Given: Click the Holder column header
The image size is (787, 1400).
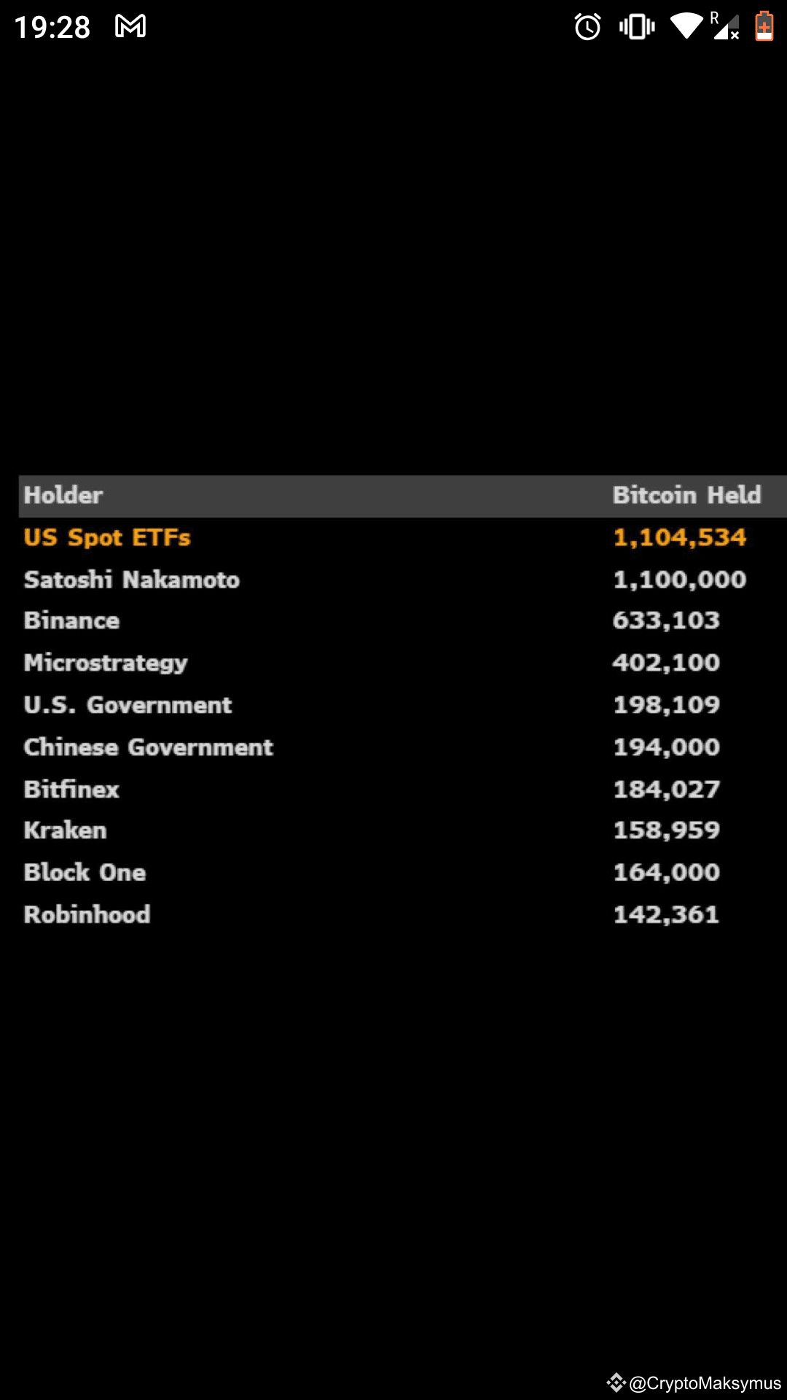Looking at the screenshot, I should pos(63,495).
